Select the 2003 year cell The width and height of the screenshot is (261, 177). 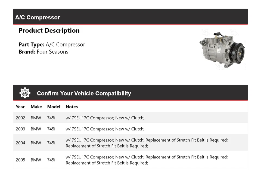(x=20, y=129)
